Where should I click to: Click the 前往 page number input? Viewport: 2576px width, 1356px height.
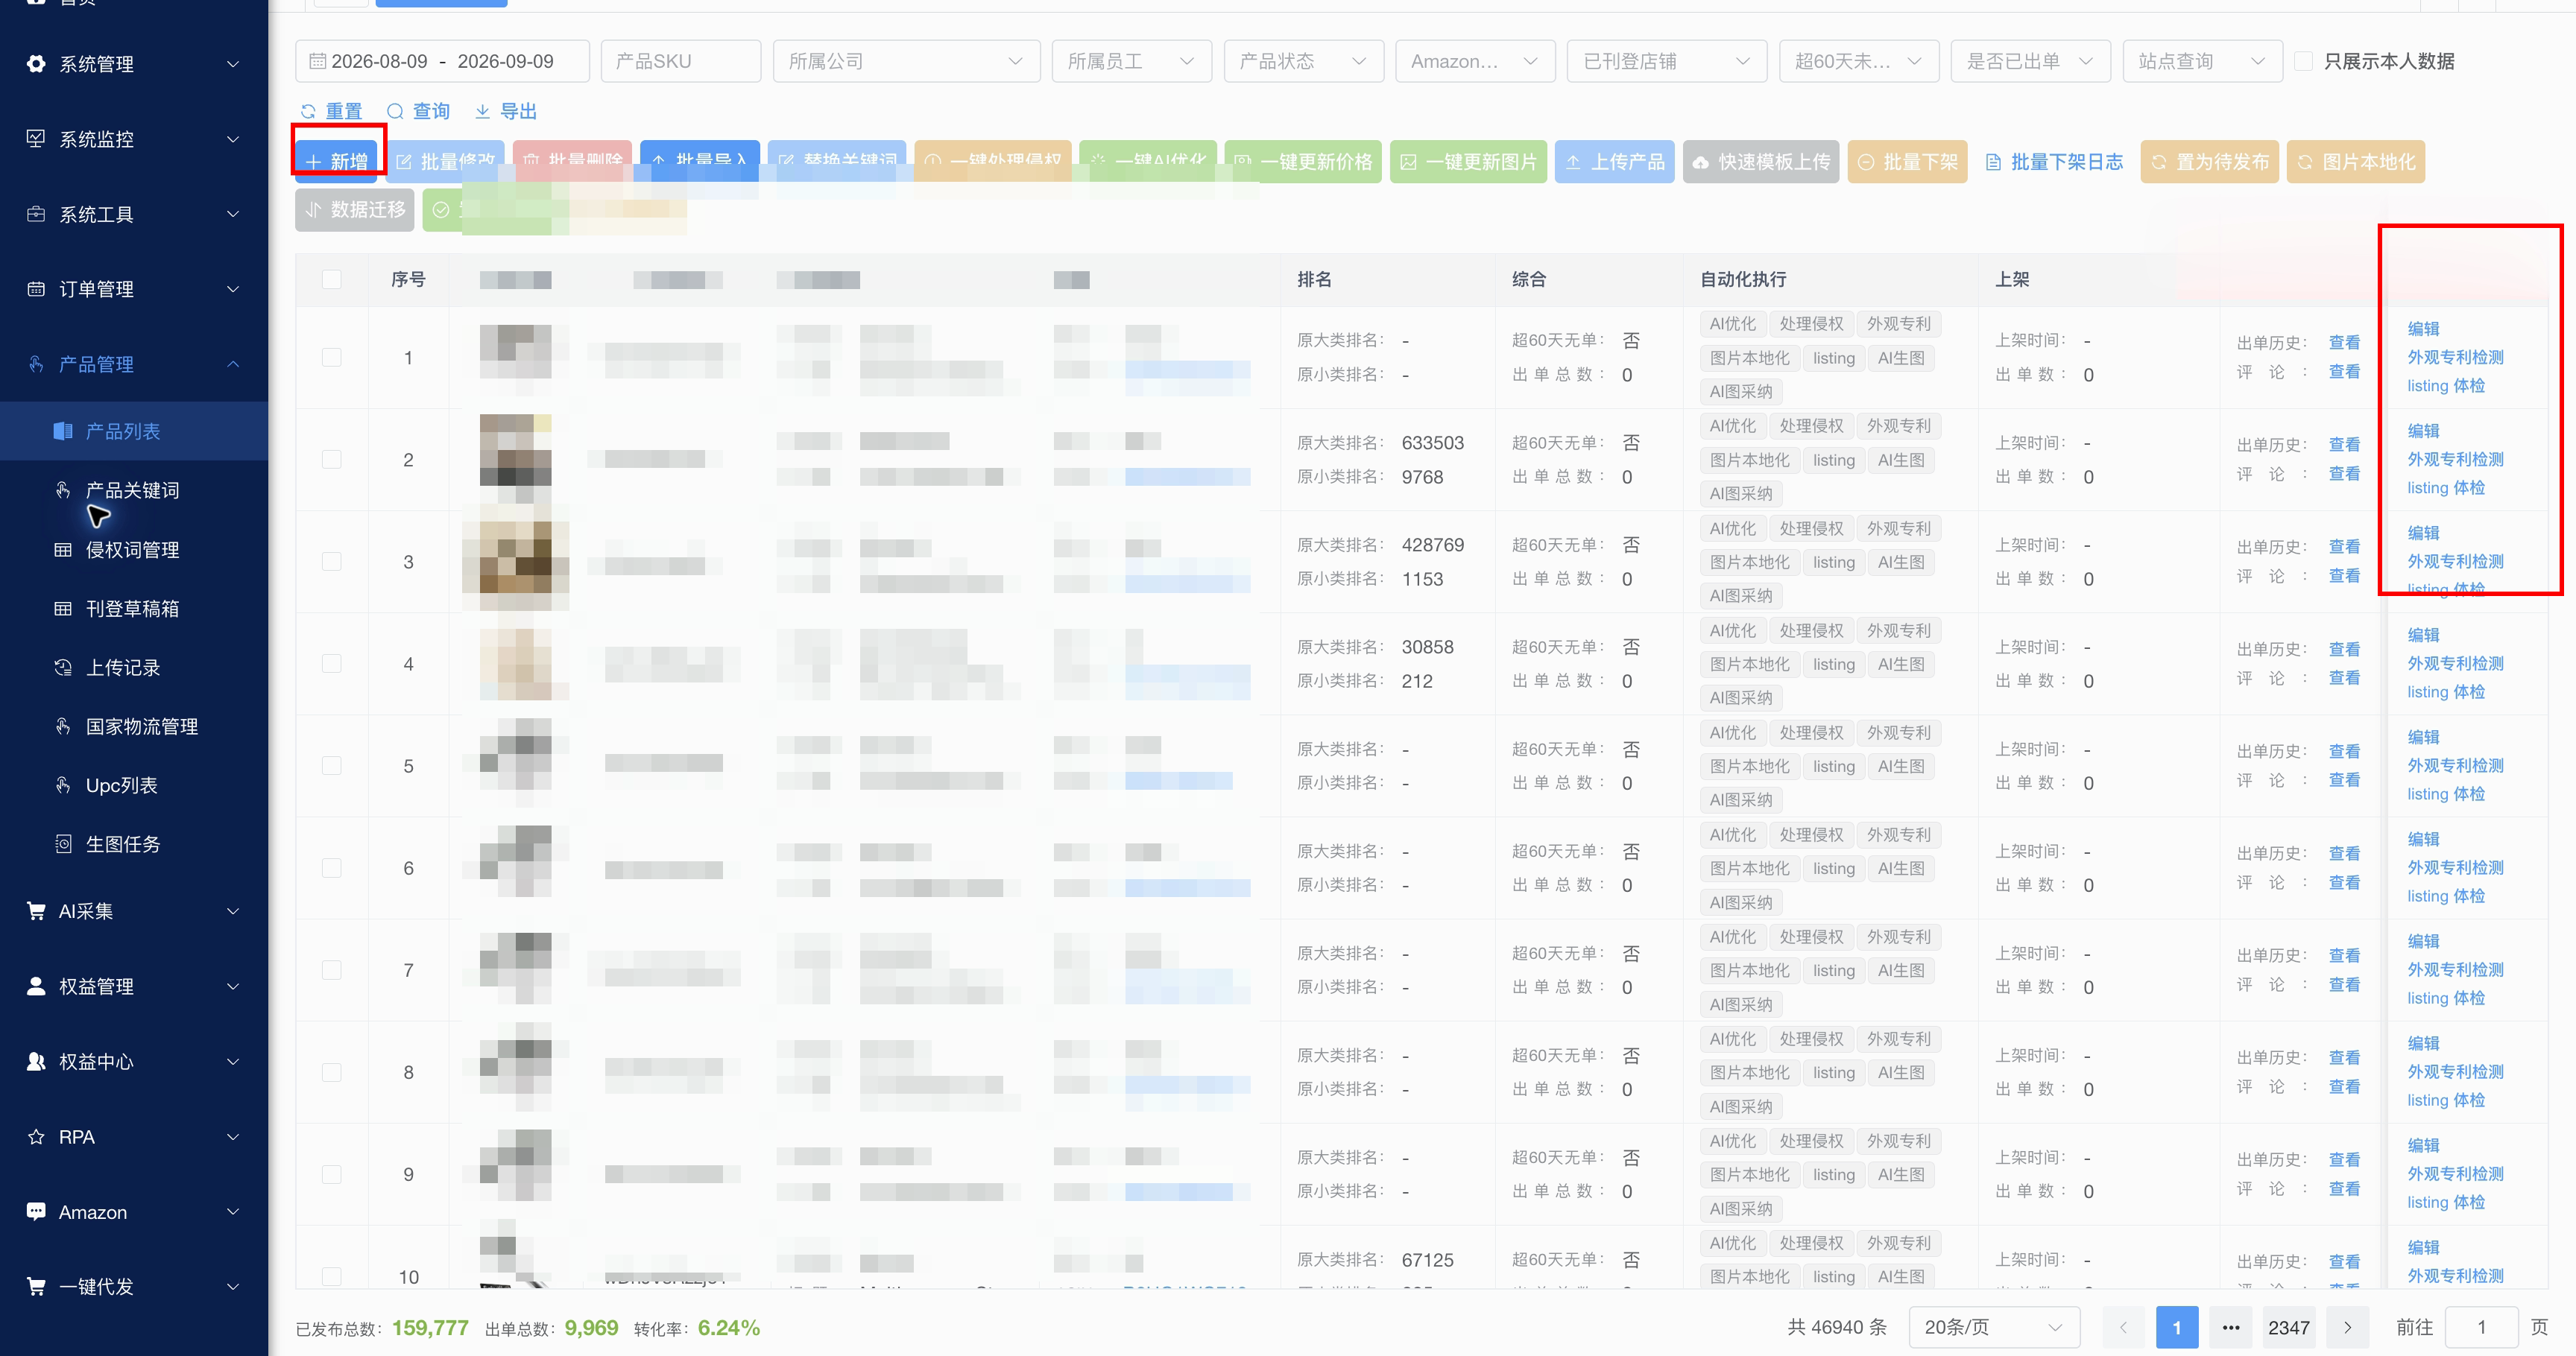tap(2481, 1327)
